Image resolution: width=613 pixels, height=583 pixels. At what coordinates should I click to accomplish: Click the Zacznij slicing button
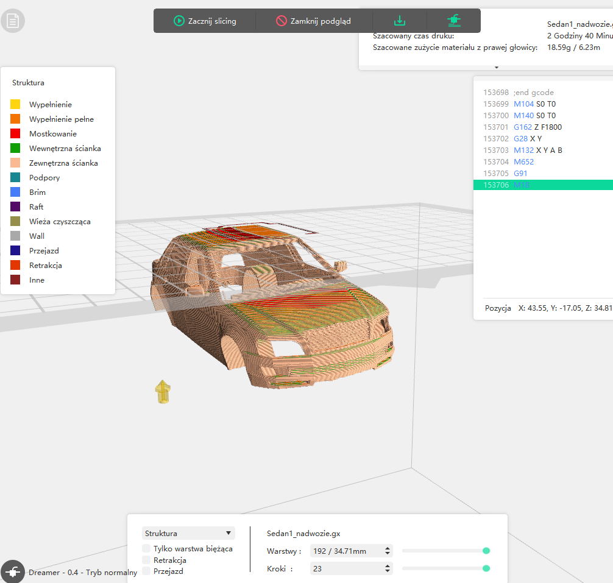(x=205, y=21)
